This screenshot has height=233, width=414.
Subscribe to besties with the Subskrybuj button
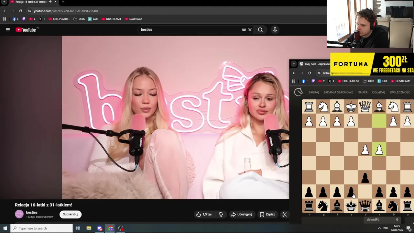[71, 214]
